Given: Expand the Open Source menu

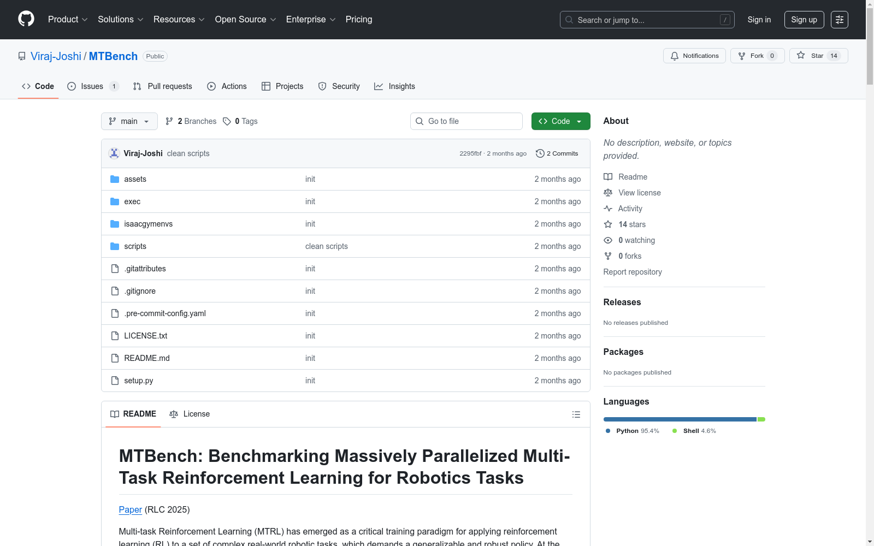Looking at the screenshot, I should pyautogui.click(x=246, y=20).
